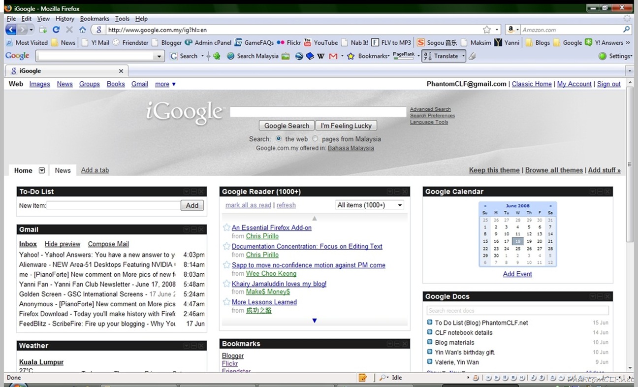Open the PageRank toolbar indicator

[404, 56]
